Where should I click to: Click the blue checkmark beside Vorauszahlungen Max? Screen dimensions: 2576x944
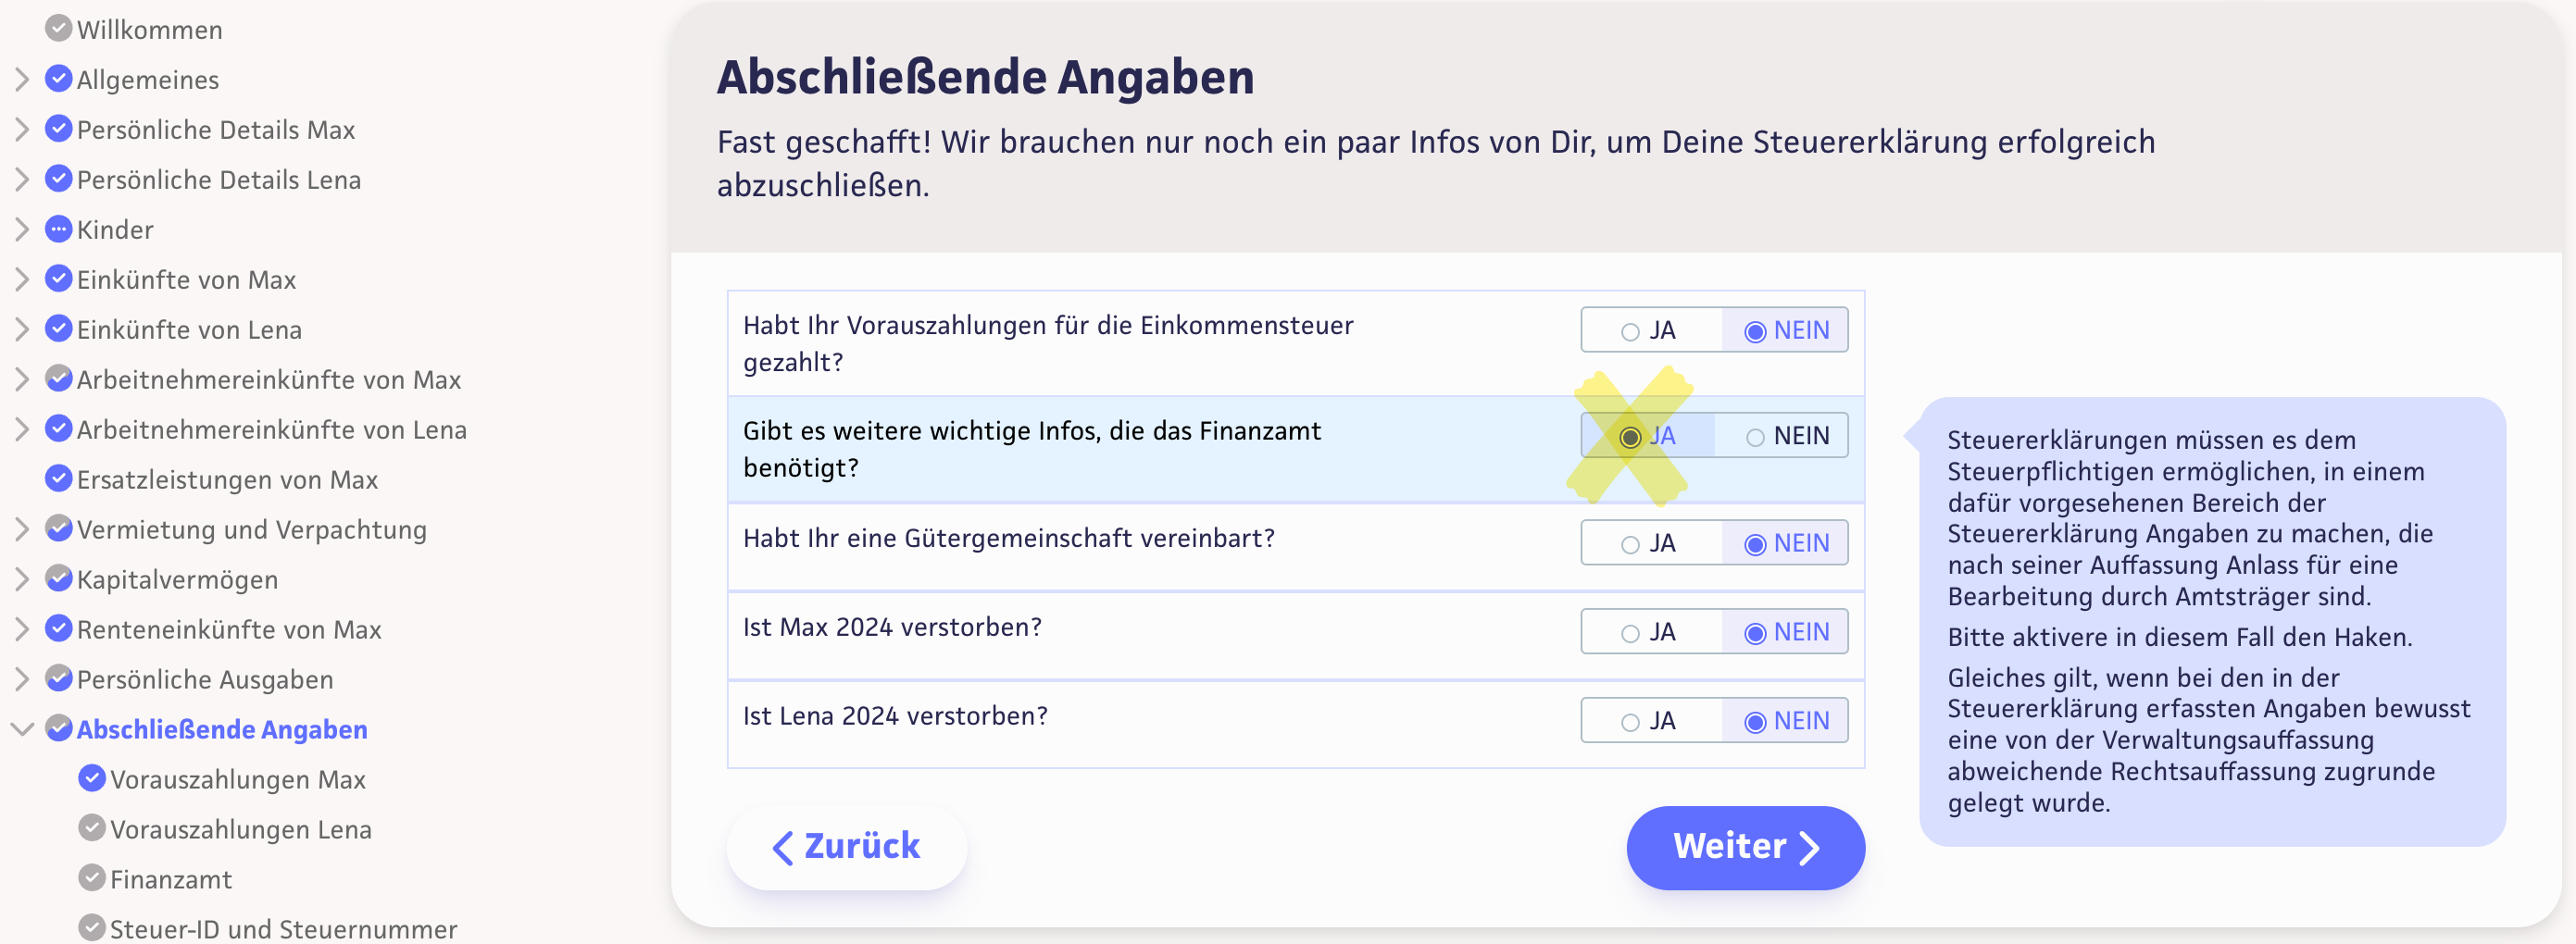(x=92, y=778)
